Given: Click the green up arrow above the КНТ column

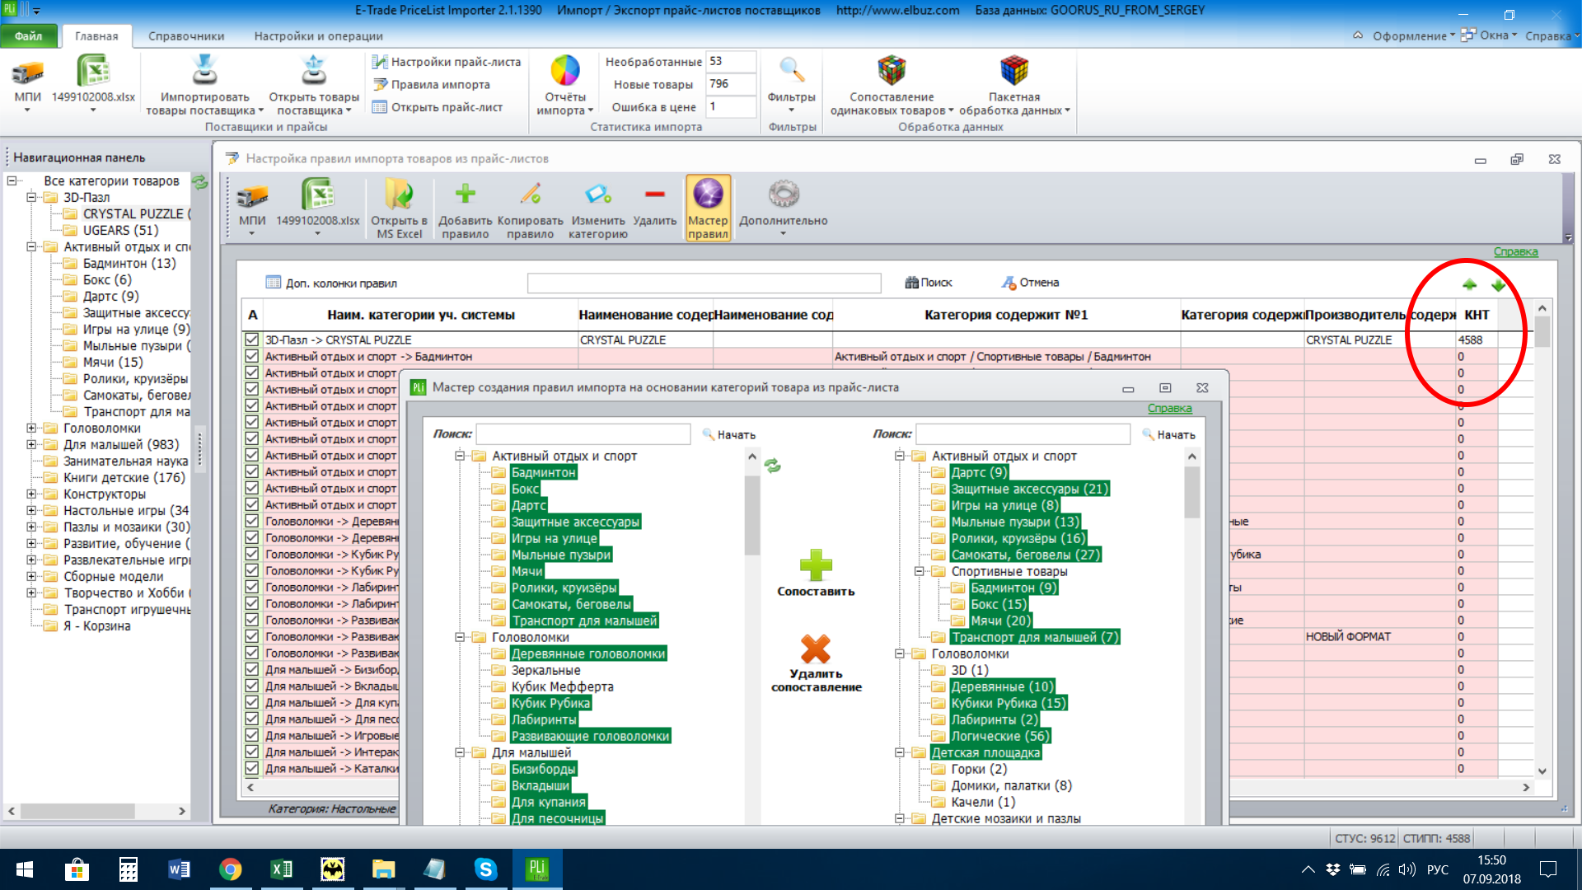Looking at the screenshot, I should (1470, 284).
